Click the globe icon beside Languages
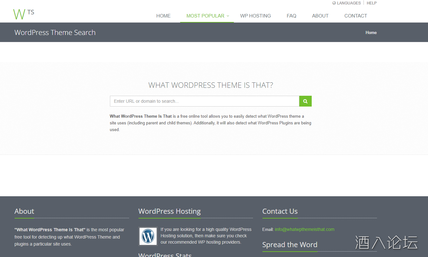Image resolution: width=428 pixels, height=257 pixels. coord(334,3)
